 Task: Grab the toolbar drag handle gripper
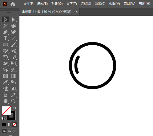coord(9,13)
